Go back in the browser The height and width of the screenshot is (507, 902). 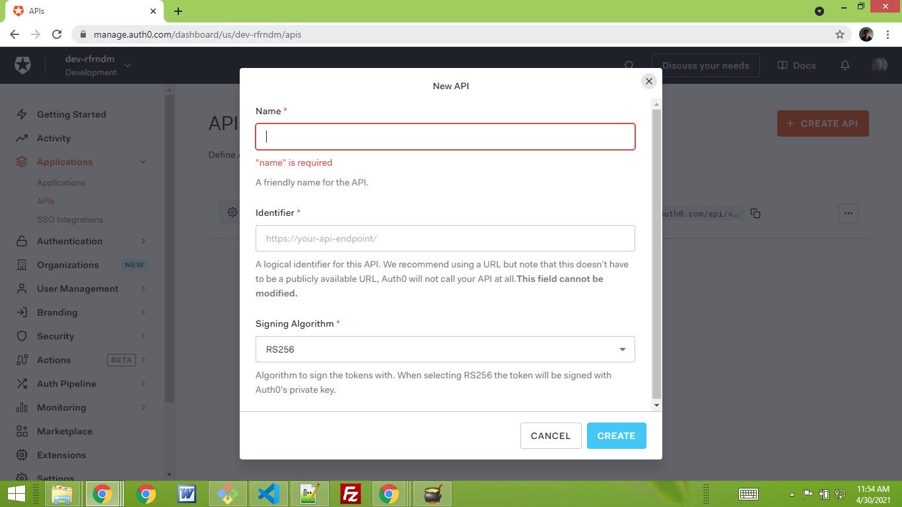click(15, 34)
